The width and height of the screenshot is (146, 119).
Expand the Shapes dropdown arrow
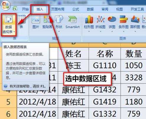pos(59,32)
